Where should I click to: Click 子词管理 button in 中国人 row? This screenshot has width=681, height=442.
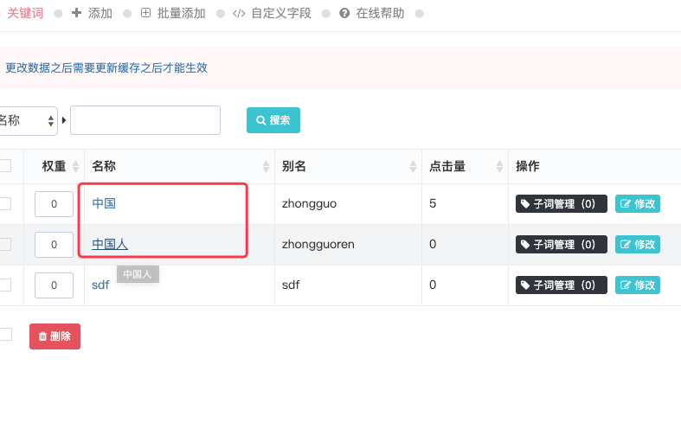click(x=561, y=245)
